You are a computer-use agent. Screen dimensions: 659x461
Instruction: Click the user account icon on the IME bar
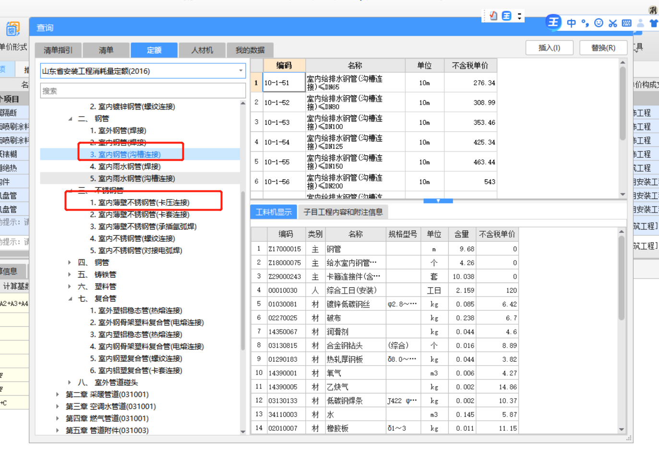pyautogui.click(x=640, y=23)
